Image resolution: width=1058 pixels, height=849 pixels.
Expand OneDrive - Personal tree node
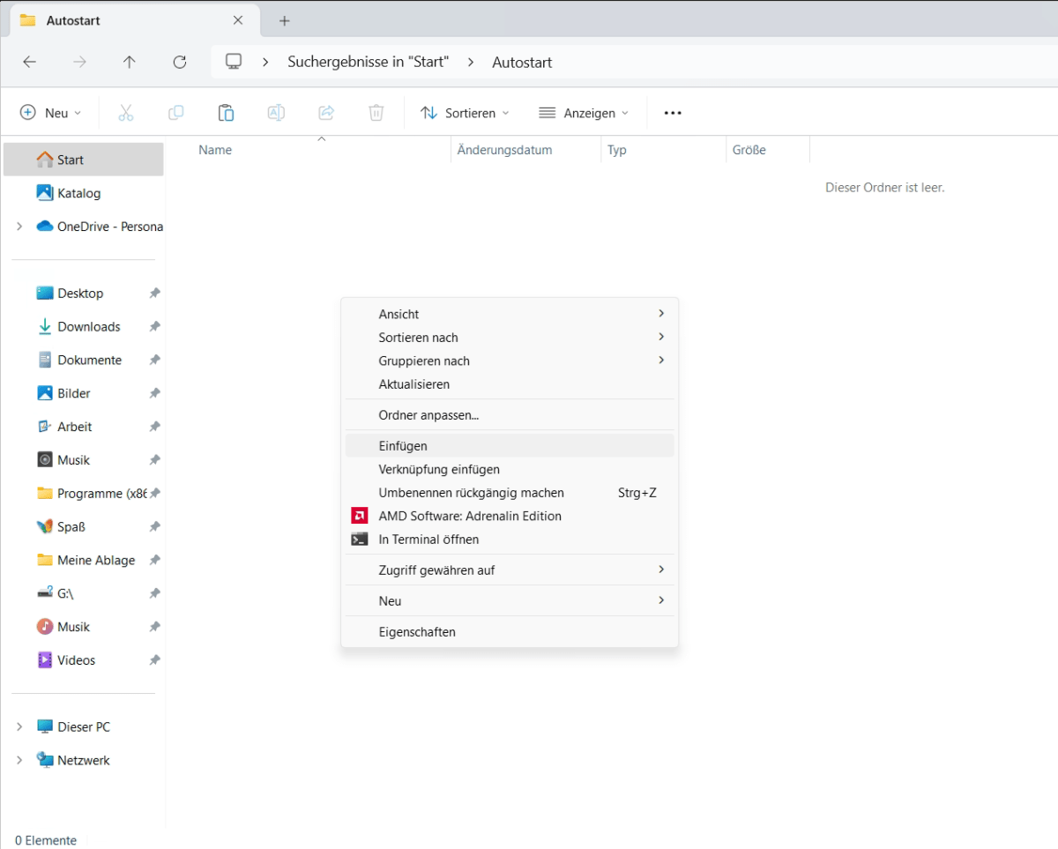tap(19, 227)
